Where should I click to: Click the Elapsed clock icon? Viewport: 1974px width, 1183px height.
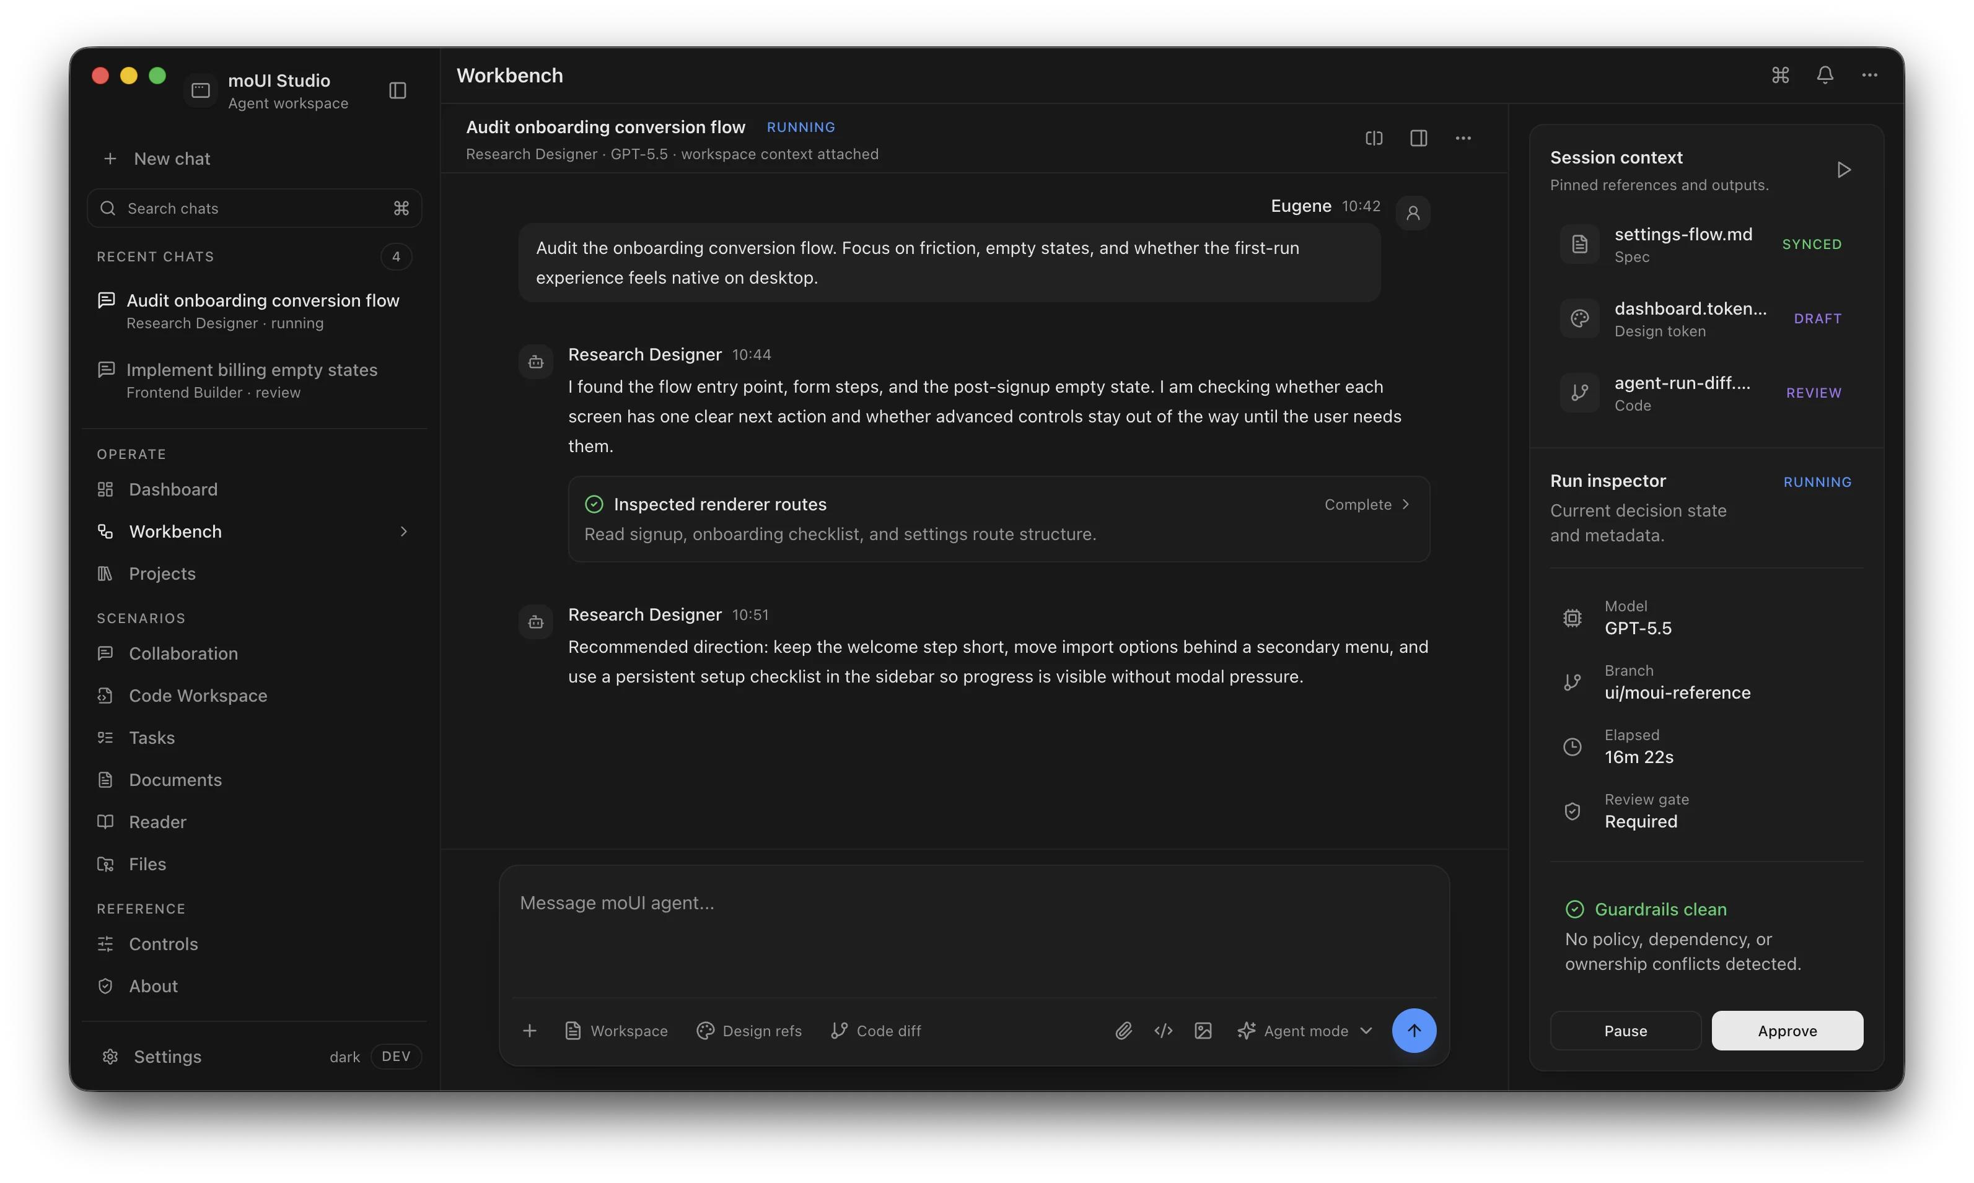pos(1572,747)
